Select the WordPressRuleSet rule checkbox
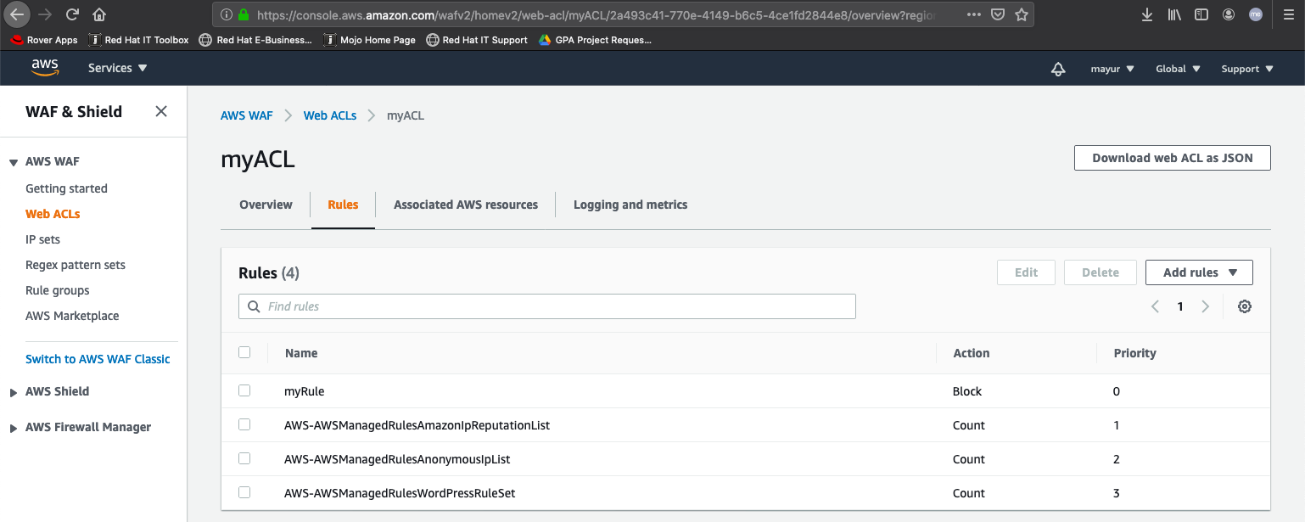This screenshot has height=522, width=1305. click(244, 492)
